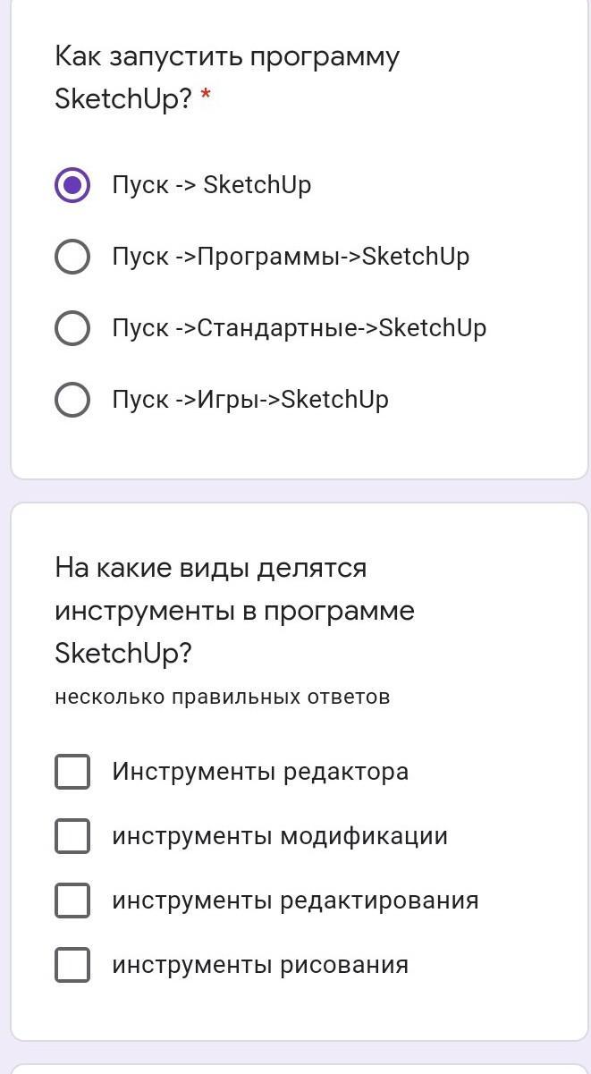Click the 'инструменты рисования' label text
591x1074 pixels.
(x=260, y=965)
